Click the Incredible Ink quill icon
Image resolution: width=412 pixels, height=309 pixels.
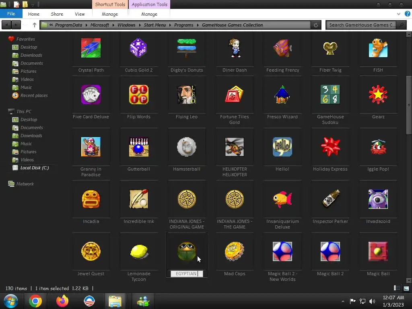point(138,199)
